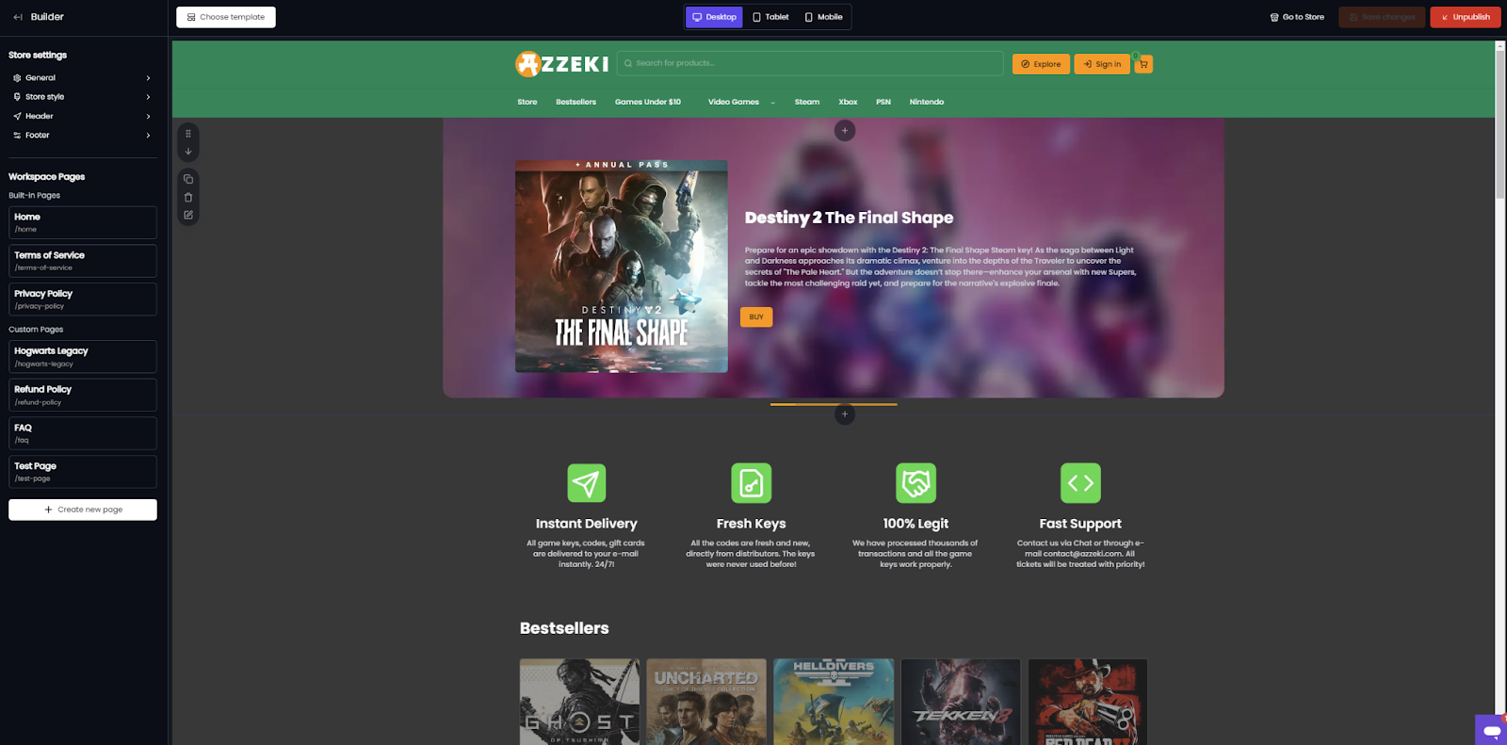Image resolution: width=1507 pixels, height=745 pixels.
Task: Move the hero section down with arrow icon
Action: point(188,152)
